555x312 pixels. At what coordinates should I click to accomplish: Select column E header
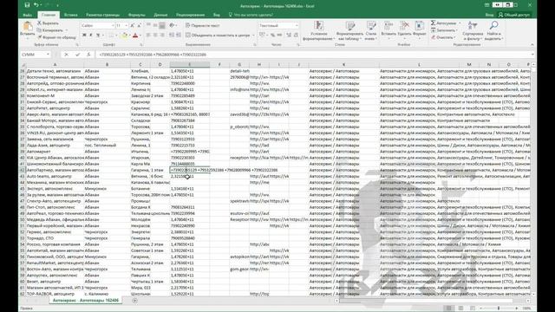point(189,64)
